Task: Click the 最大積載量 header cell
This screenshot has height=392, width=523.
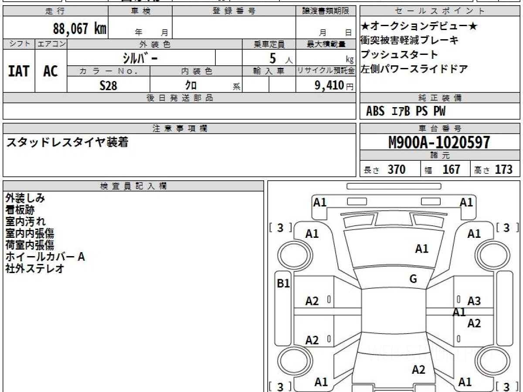Action: [326, 44]
